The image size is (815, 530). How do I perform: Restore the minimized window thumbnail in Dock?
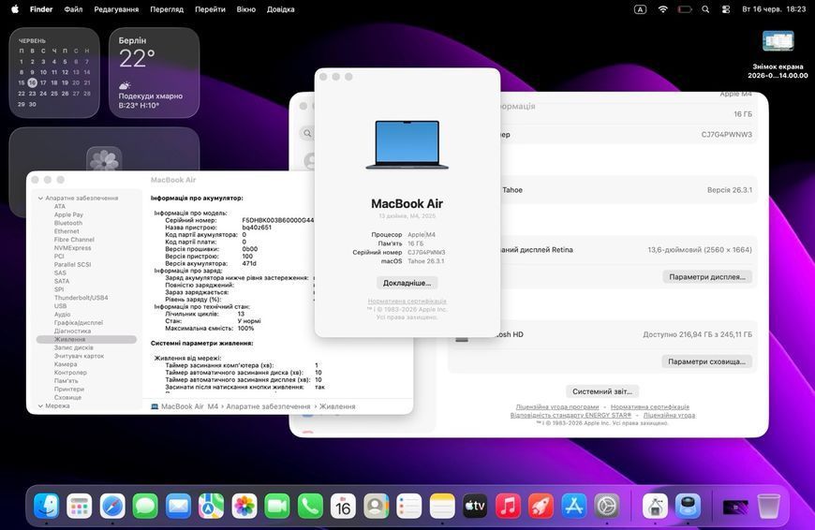click(x=735, y=507)
